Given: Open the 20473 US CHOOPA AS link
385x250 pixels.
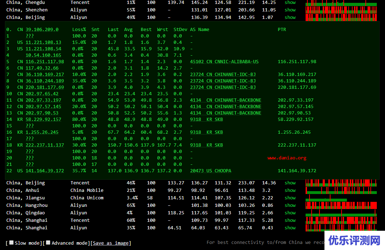Looking at the screenshot, I should [210, 171].
